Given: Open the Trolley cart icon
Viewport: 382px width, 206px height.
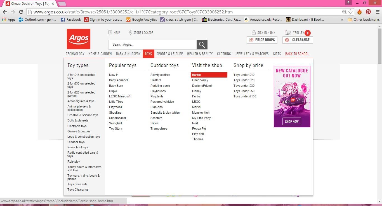Looking at the screenshot, I should pyautogui.click(x=288, y=32).
